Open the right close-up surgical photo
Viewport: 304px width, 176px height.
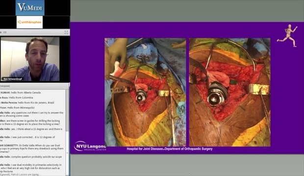(230, 92)
